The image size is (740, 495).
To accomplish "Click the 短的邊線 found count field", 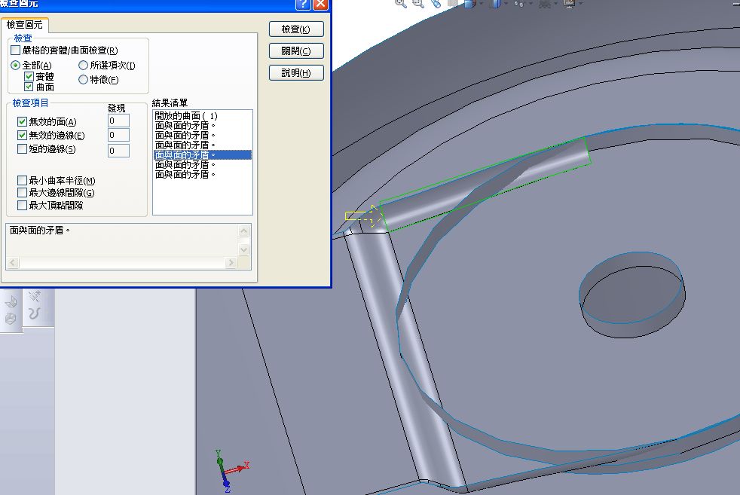I will click(x=118, y=151).
